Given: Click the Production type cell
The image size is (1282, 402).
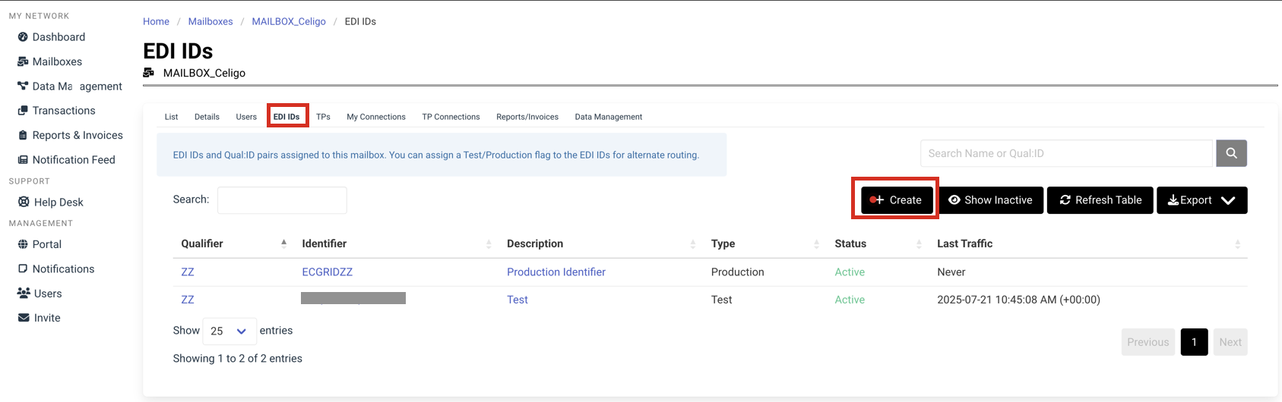Looking at the screenshot, I should (x=738, y=272).
